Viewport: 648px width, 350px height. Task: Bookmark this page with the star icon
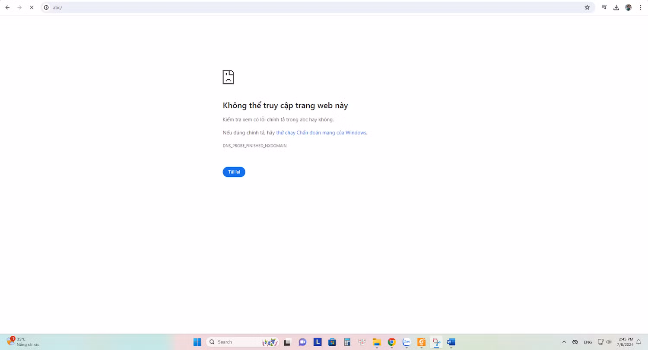pos(587,7)
